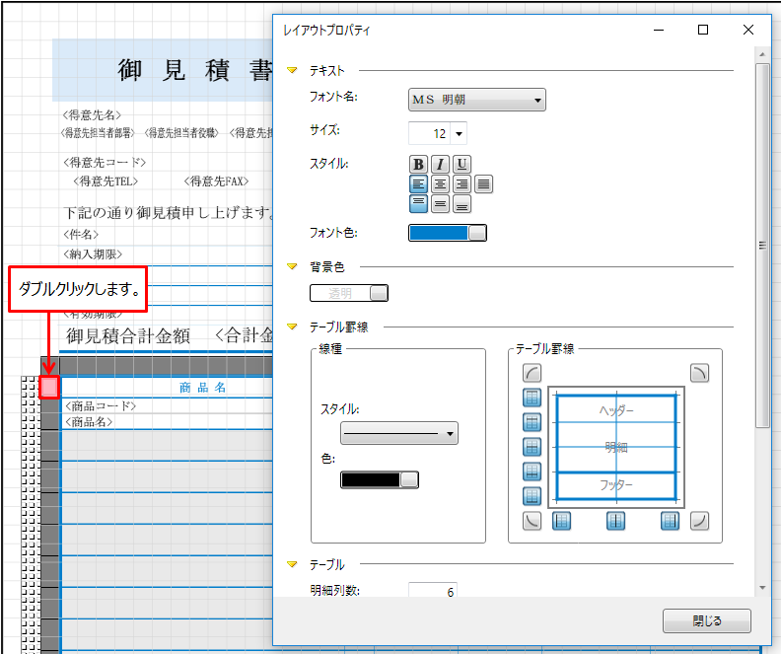
Task: Toggle top vertical alignment button
Action: coord(418,204)
